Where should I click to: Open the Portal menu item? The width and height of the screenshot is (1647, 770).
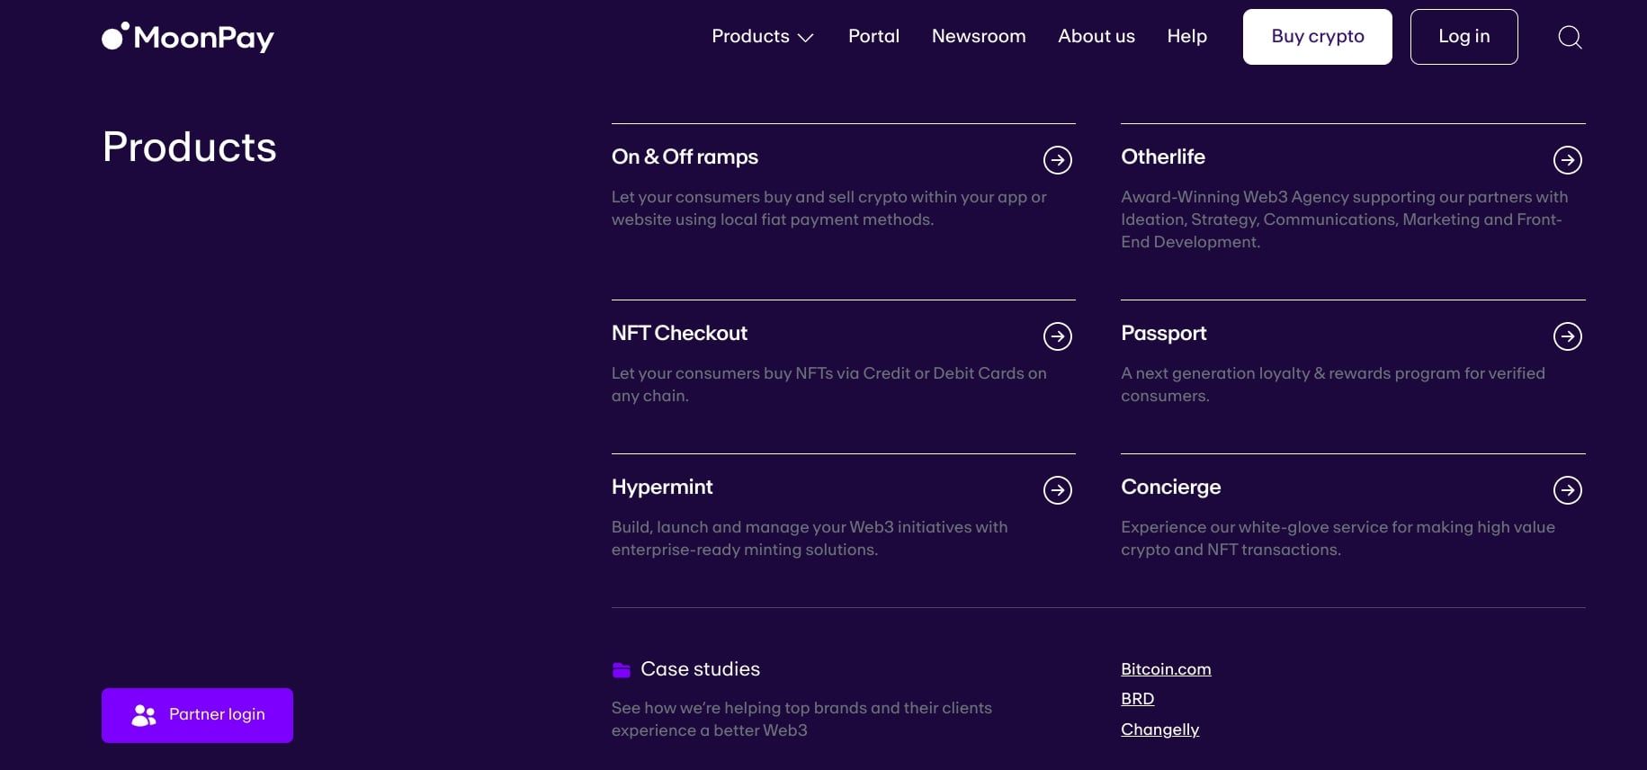tap(873, 36)
